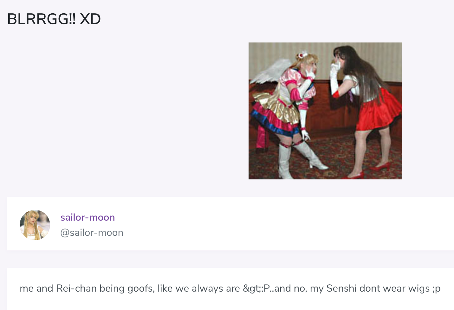Click the red high heels in photo

[369, 171]
